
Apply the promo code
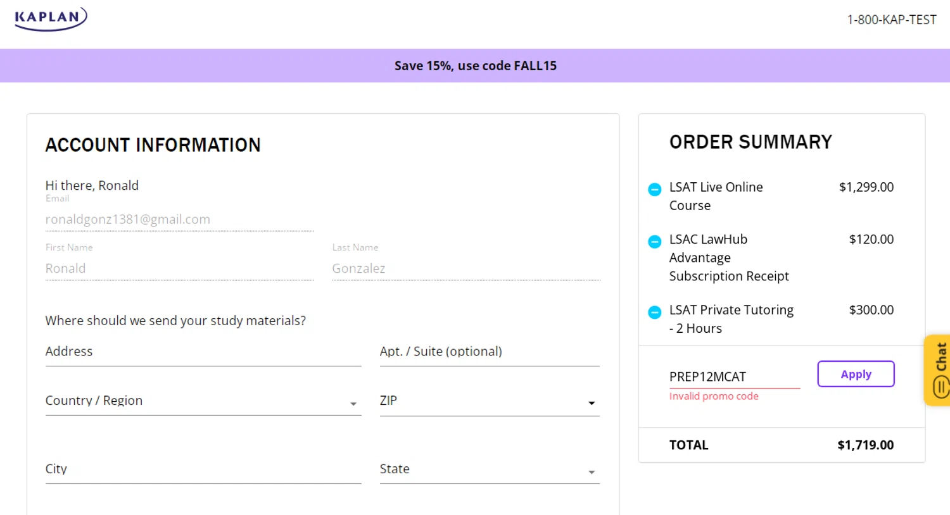[856, 374]
